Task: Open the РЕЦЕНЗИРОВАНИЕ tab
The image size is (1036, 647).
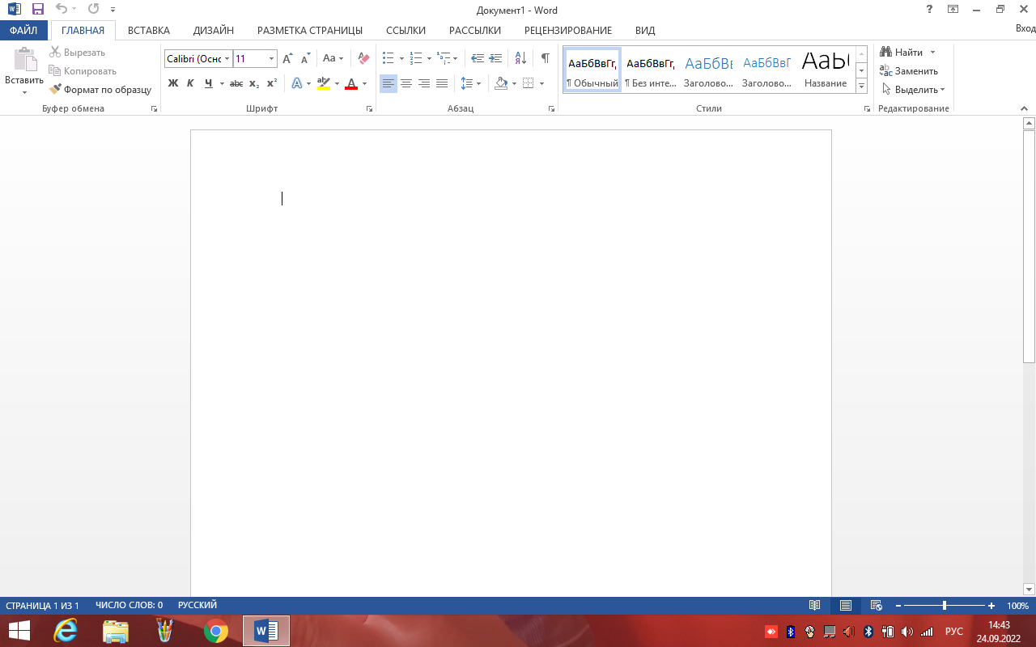Action: pos(567,31)
